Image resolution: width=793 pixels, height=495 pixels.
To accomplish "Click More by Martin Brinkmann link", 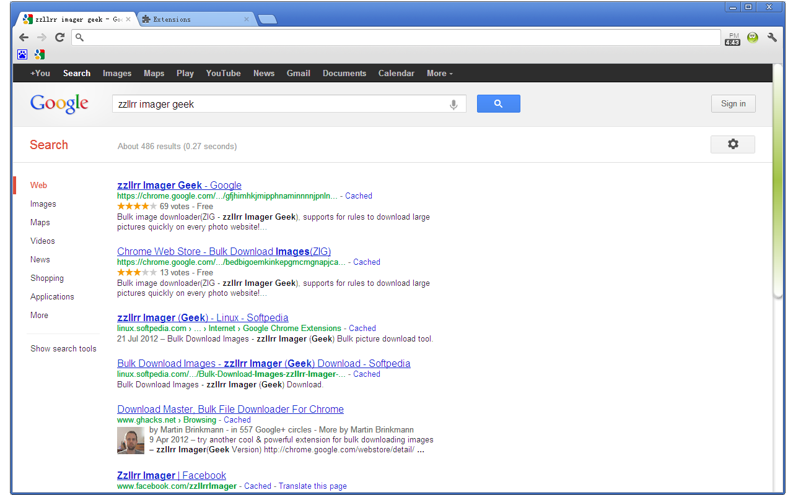I will [x=366, y=429].
